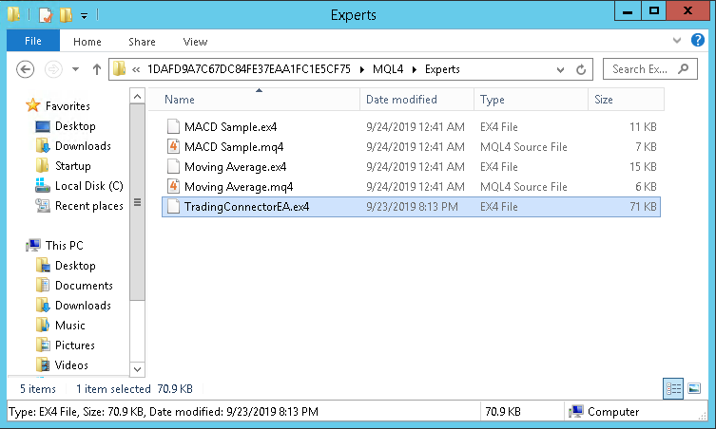This screenshot has width=716, height=429.
Task: Open the File menu
Action: coord(32,42)
